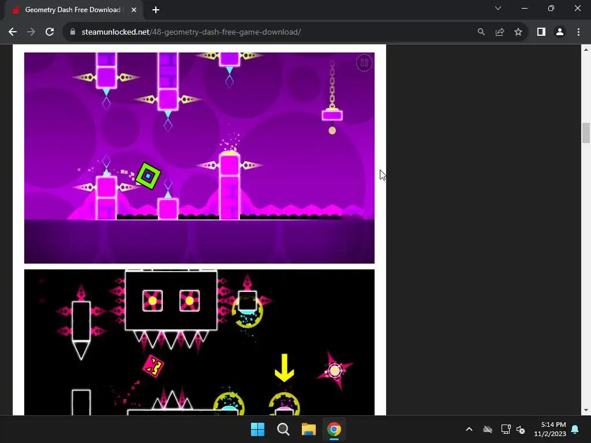Expand the tab search dropdown

pos(498,8)
